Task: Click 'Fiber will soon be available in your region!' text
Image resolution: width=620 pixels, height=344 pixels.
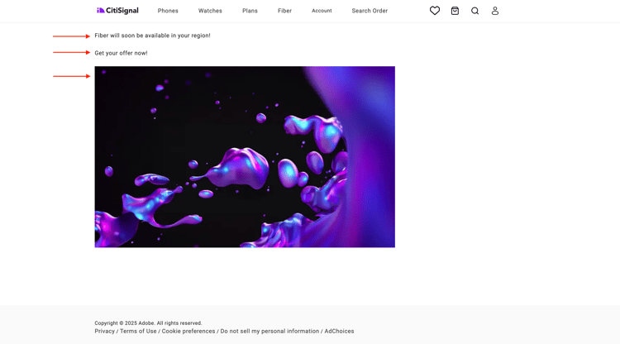Action: pos(152,36)
